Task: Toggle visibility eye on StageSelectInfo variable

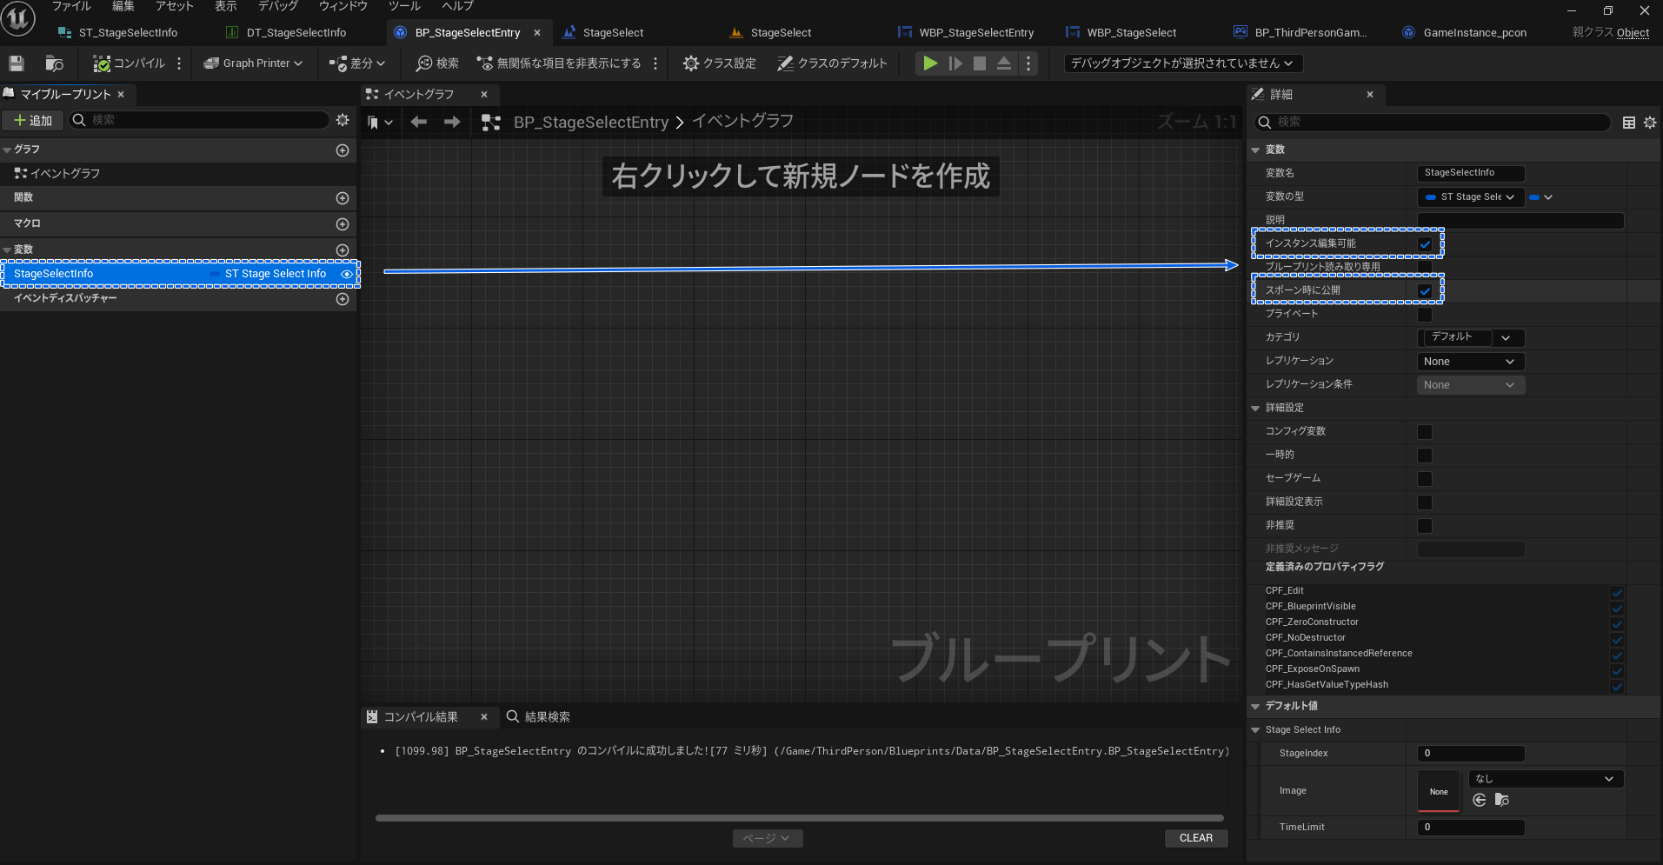Action: tap(346, 273)
